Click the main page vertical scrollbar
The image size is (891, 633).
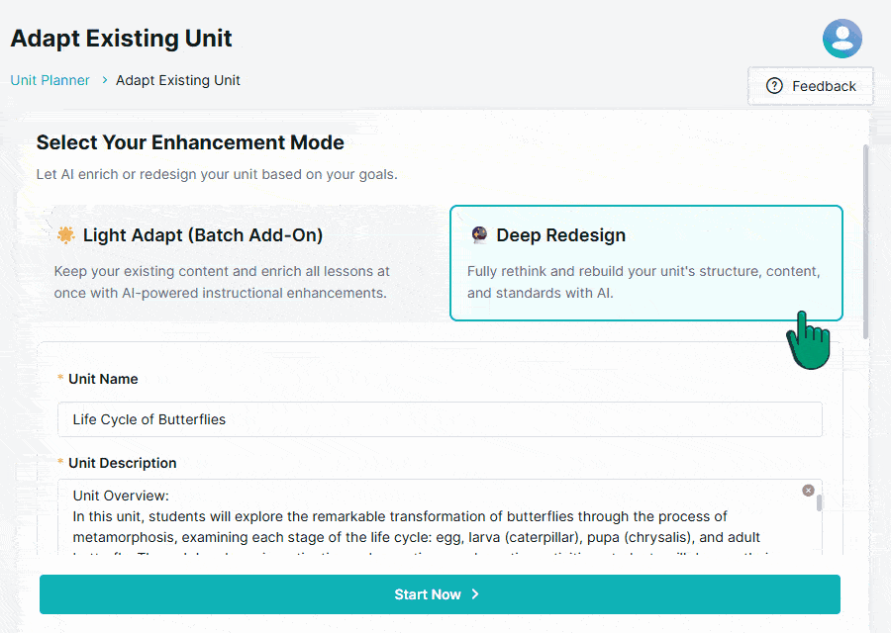[867, 237]
